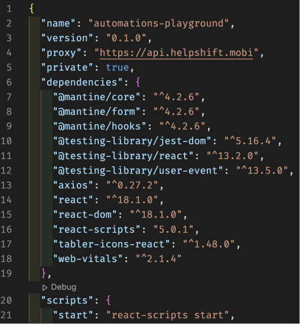Click the "^5.16.4" version value
Viewport: 300px width, 324px height.
[x=250, y=141]
